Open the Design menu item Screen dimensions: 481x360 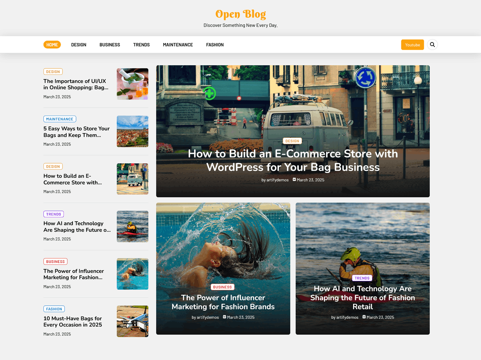[x=79, y=45]
